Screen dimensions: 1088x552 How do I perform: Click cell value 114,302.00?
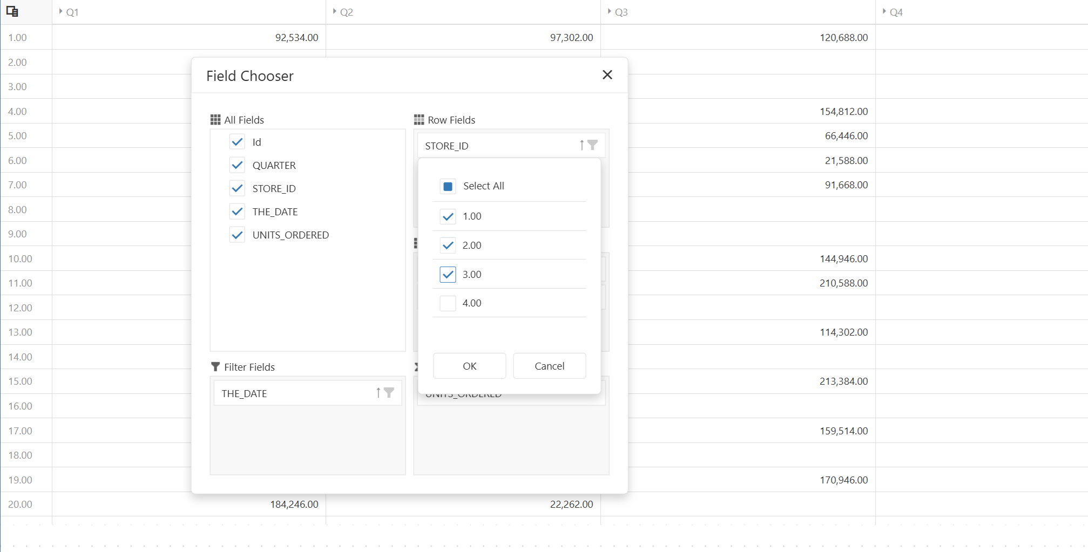point(844,332)
